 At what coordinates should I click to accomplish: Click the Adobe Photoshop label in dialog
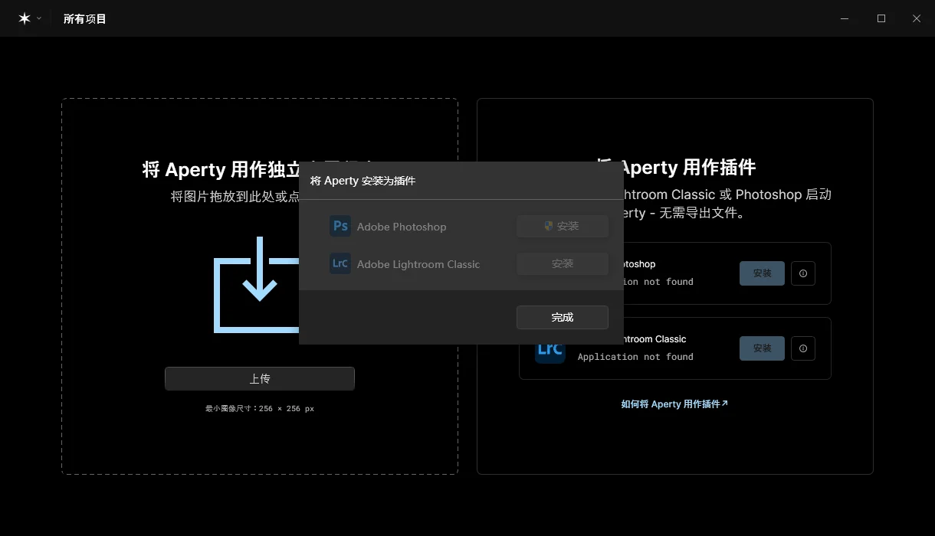(402, 227)
